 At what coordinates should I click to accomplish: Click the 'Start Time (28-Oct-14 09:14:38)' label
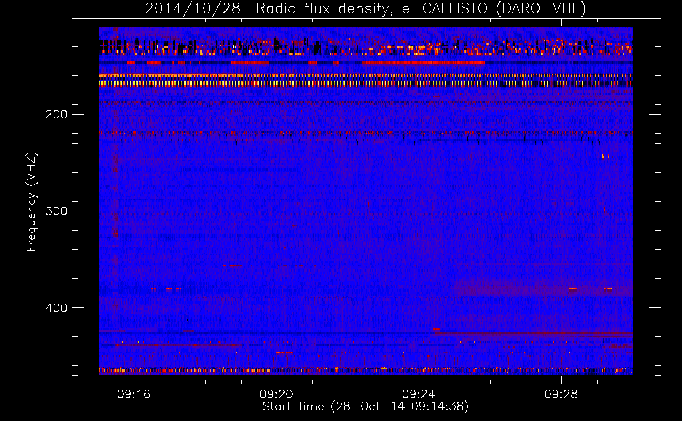click(x=365, y=407)
